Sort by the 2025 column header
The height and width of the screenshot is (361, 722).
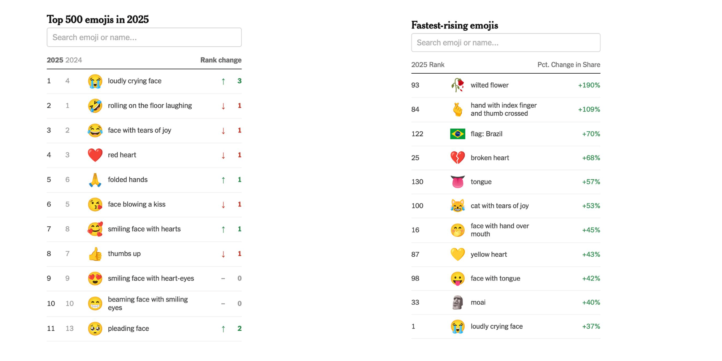(55, 60)
